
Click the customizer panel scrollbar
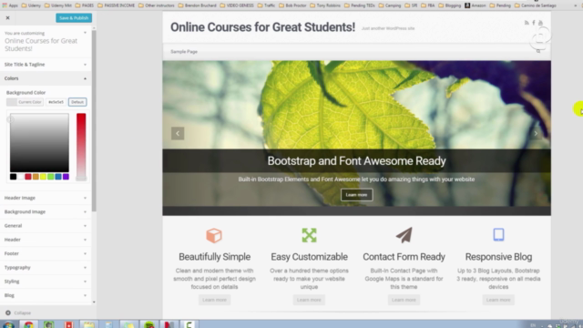pos(94,121)
